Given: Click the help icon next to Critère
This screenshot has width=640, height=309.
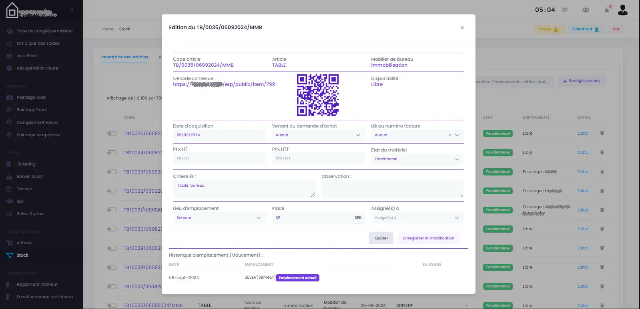Looking at the screenshot, I should click(191, 176).
